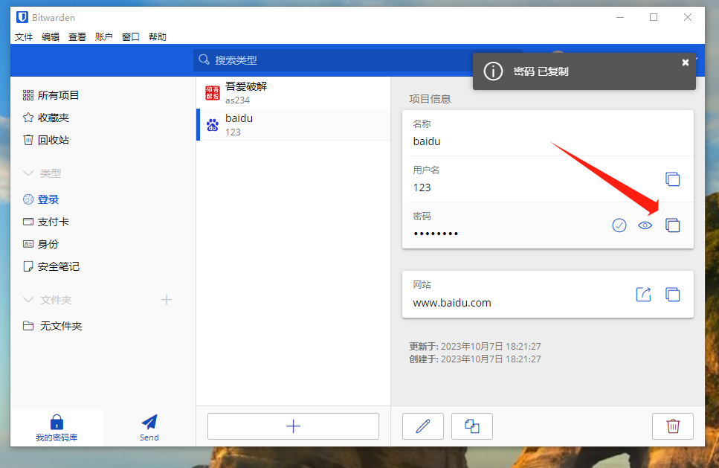Open the 编辑 menu
Image resolution: width=719 pixels, height=468 pixels.
pos(51,36)
